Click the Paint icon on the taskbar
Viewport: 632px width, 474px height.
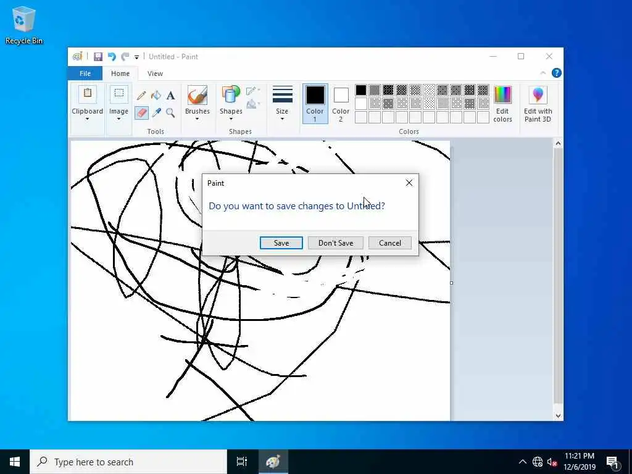coord(273,462)
